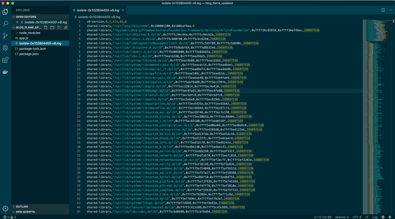Click the libDiagnosticMessagesClient.dylib path

151,43
